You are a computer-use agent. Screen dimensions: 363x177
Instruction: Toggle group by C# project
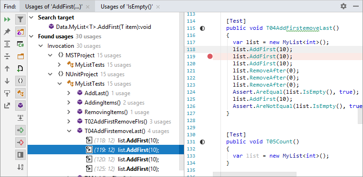(20, 44)
